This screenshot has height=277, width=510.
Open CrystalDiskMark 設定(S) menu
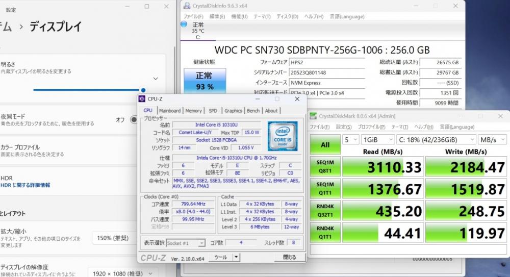click(344, 127)
